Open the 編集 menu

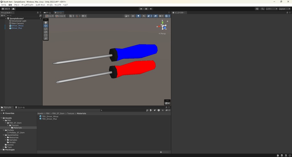(10, 5)
